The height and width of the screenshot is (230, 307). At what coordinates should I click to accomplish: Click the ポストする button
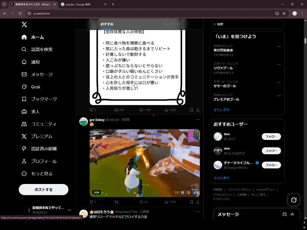tap(43, 189)
